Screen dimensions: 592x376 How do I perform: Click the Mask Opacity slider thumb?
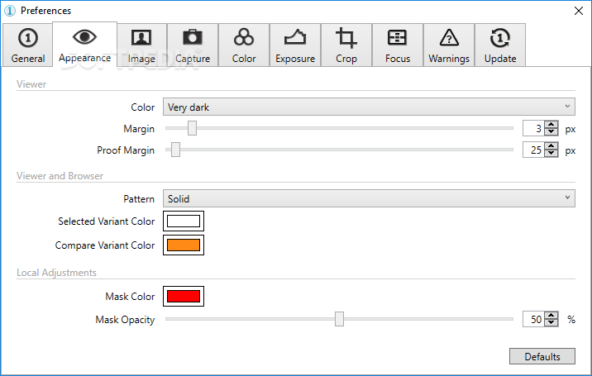point(340,319)
